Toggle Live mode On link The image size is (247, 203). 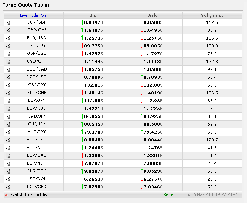33,15
